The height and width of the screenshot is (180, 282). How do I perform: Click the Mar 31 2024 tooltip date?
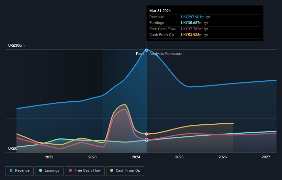click(160, 11)
